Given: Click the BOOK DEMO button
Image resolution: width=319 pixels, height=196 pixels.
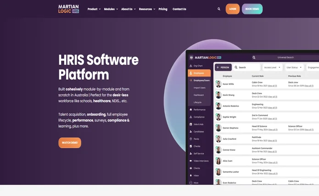Looking at the screenshot, I should tap(252, 9).
